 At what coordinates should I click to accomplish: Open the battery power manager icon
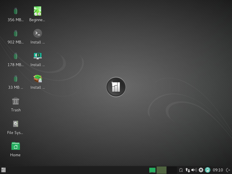[x=208, y=170]
